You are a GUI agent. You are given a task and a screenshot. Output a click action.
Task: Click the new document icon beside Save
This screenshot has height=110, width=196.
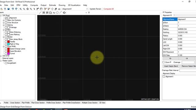coord(5,9)
